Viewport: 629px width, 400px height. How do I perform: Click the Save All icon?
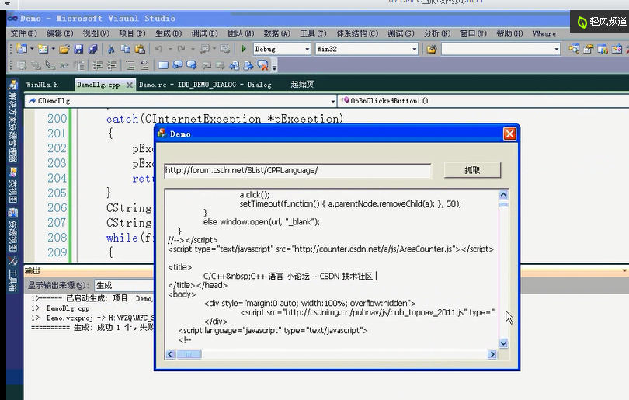[92, 49]
